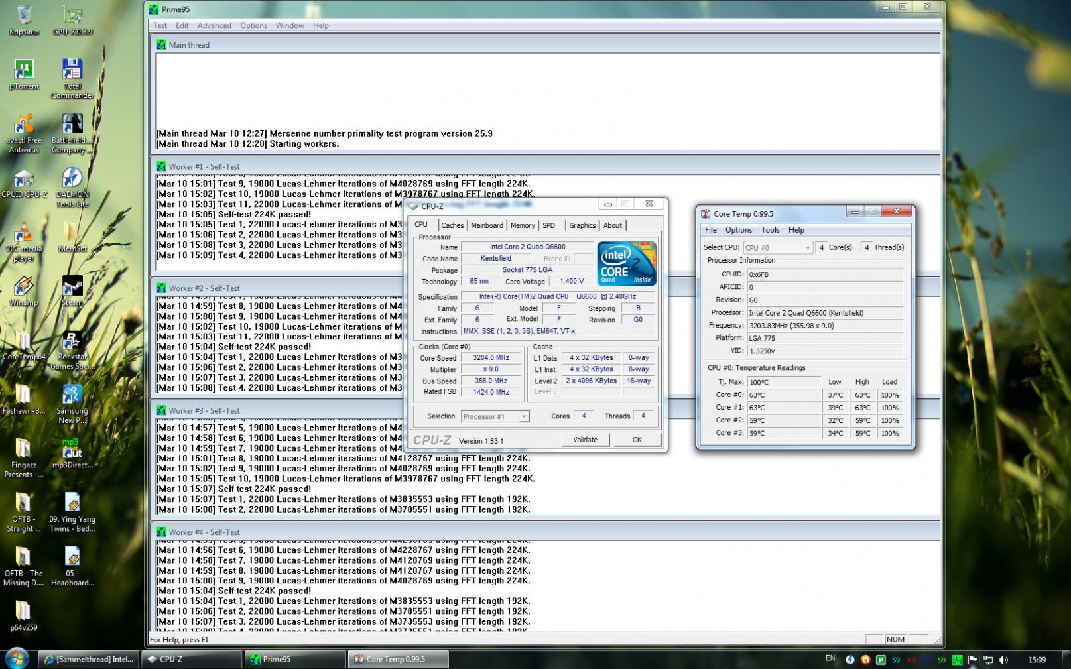Click the Windows Start orb
The image size is (1071, 669).
pos(16,659)
